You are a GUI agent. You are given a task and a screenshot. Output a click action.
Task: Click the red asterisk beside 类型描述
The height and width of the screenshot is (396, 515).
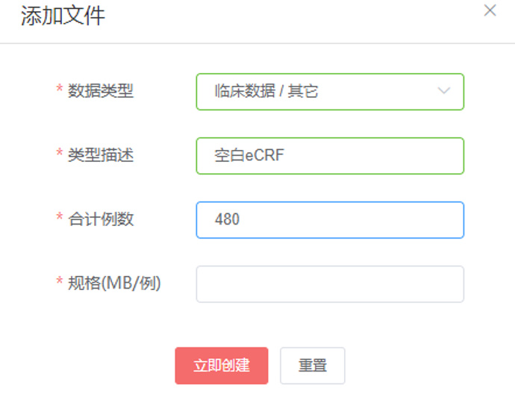(60, 155)
